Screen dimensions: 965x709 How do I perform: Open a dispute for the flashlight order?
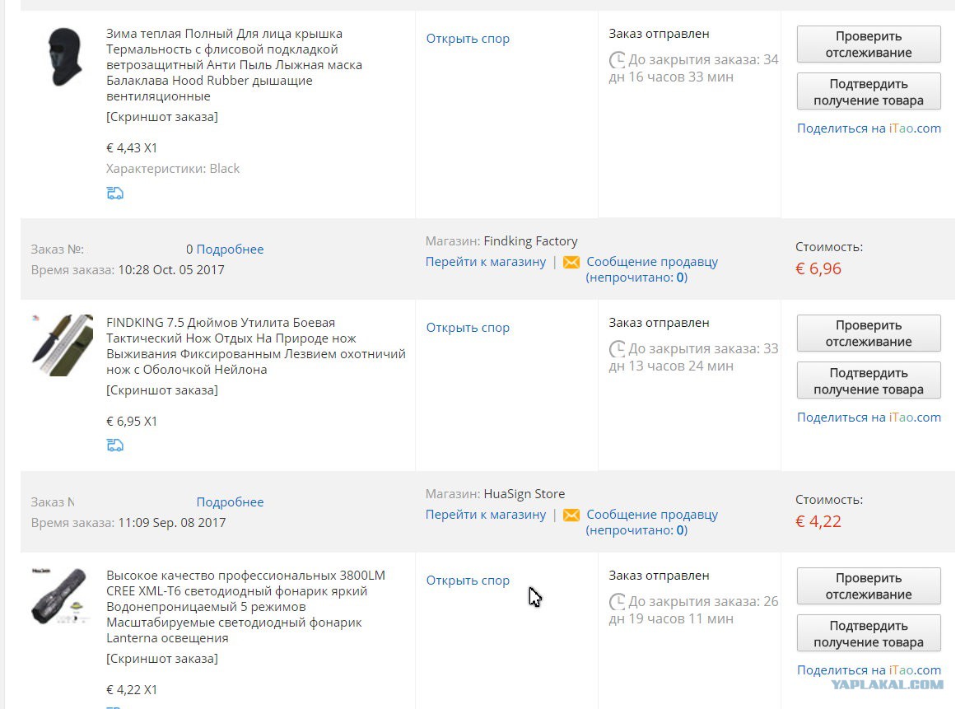(x=468, y=581)
